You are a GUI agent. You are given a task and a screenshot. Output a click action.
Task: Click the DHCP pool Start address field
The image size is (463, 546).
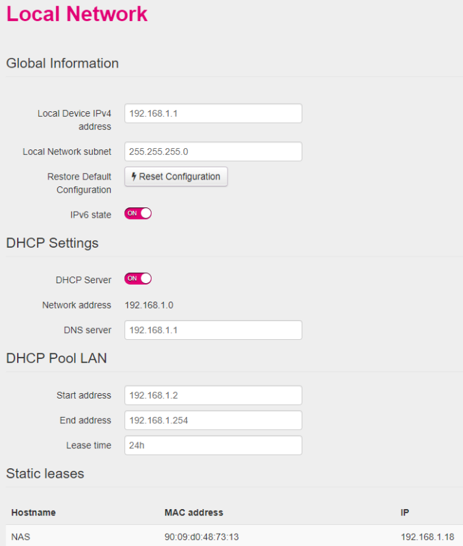(x=213, y=395)
